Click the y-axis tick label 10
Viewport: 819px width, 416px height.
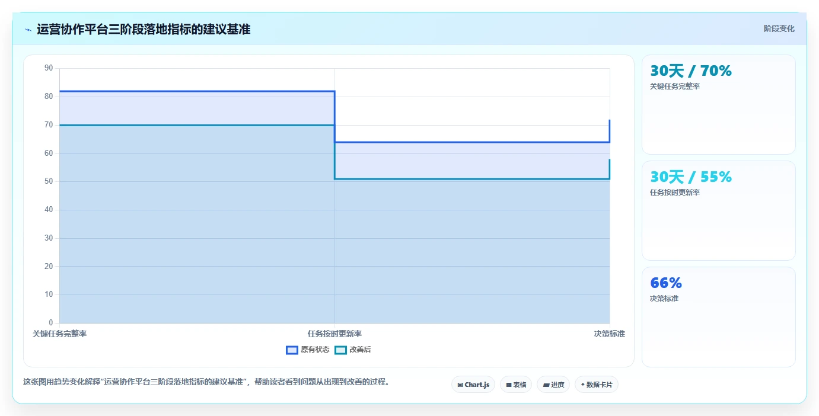49,295
